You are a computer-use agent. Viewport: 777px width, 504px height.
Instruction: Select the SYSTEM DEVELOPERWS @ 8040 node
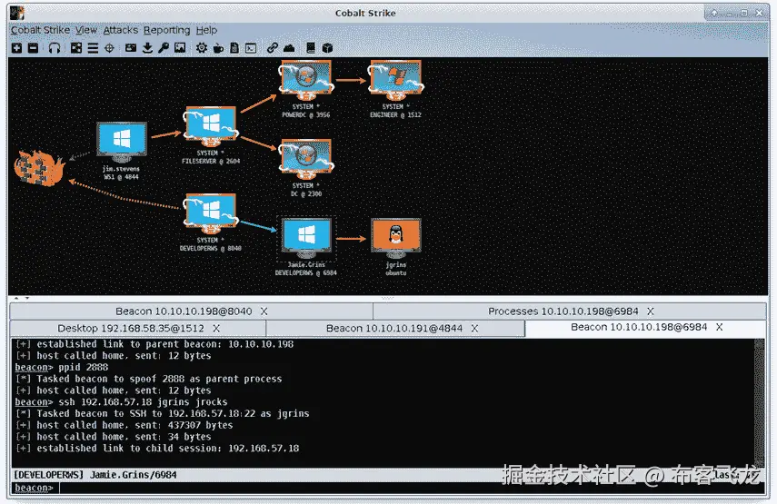pos(211,214)
